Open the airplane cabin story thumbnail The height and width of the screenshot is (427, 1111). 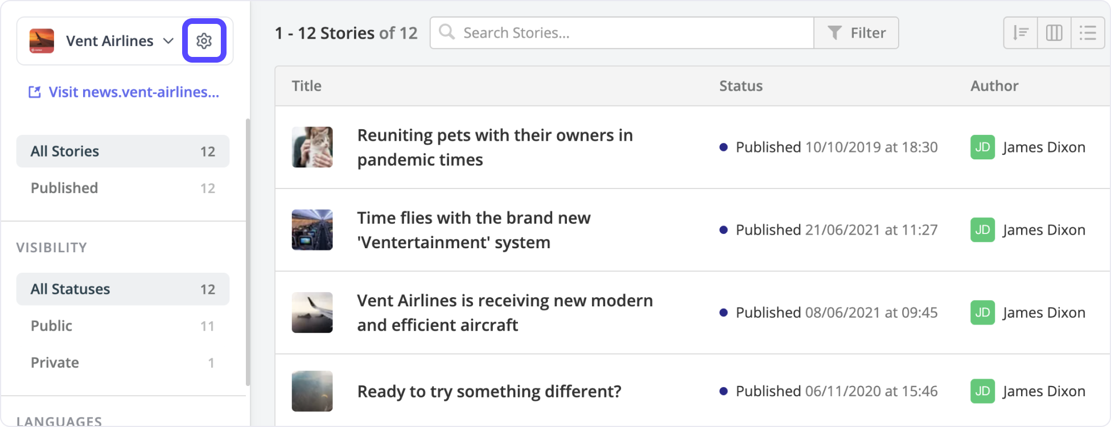(x=312, y=230)
